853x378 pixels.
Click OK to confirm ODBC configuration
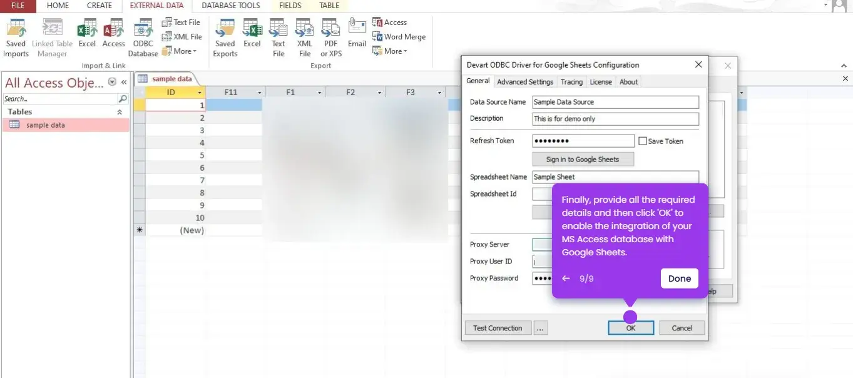pyautogui.click(x=631, y=328)
